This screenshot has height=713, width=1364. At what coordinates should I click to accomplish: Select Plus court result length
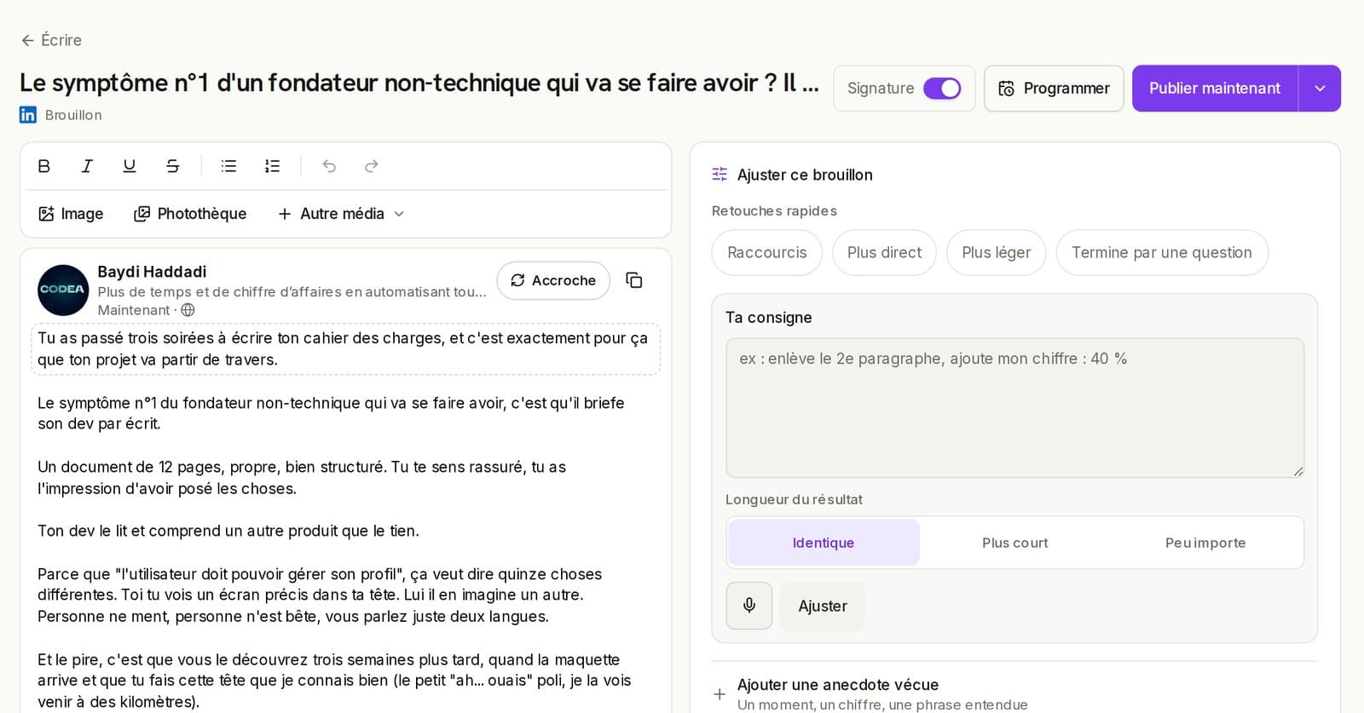1015,543
